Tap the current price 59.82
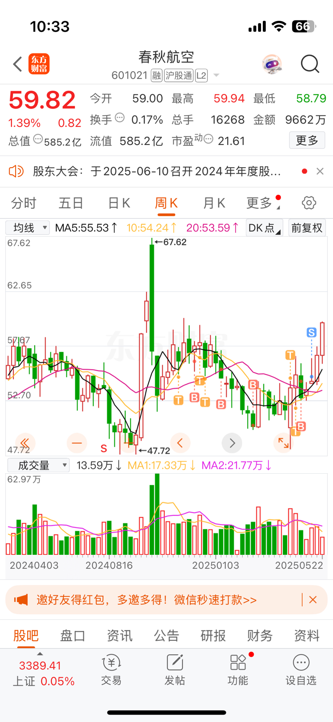Image resolution: width=333 pixels, height=722 pixels. [x=42, y=100]
